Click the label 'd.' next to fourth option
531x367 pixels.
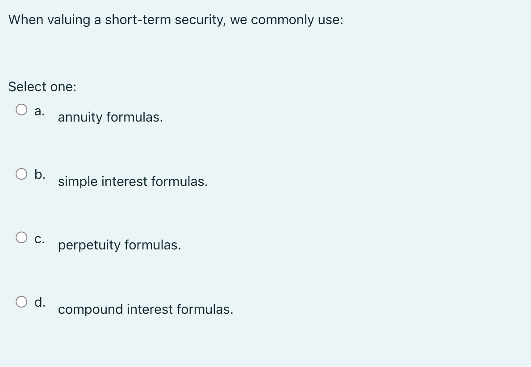[x=41, y=303]
